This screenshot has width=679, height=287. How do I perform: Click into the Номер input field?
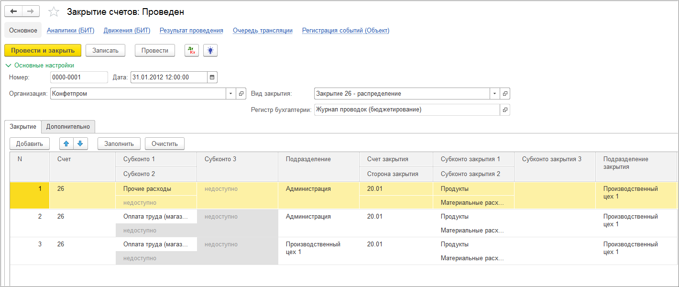(x=79, y=77)
